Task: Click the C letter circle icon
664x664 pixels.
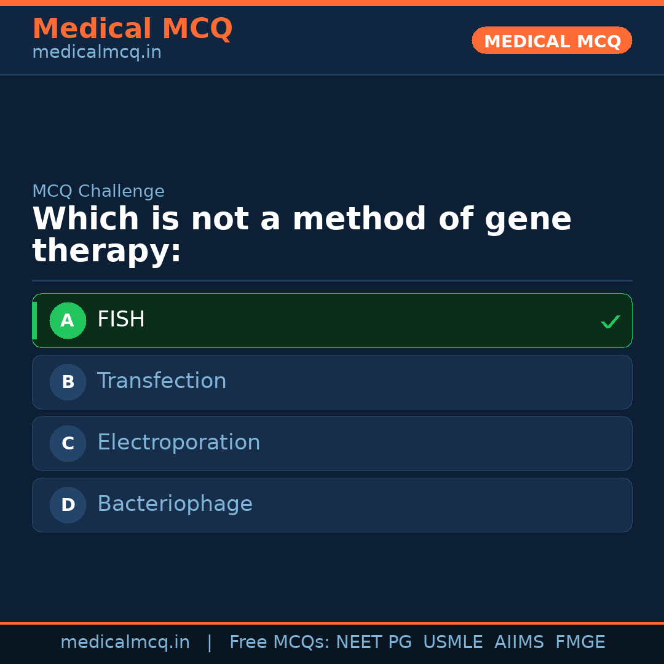Action: tap(68, 443)
